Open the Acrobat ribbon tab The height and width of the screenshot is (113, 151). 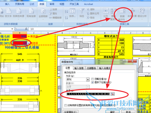pyautogui.click(x=88, y=4)
